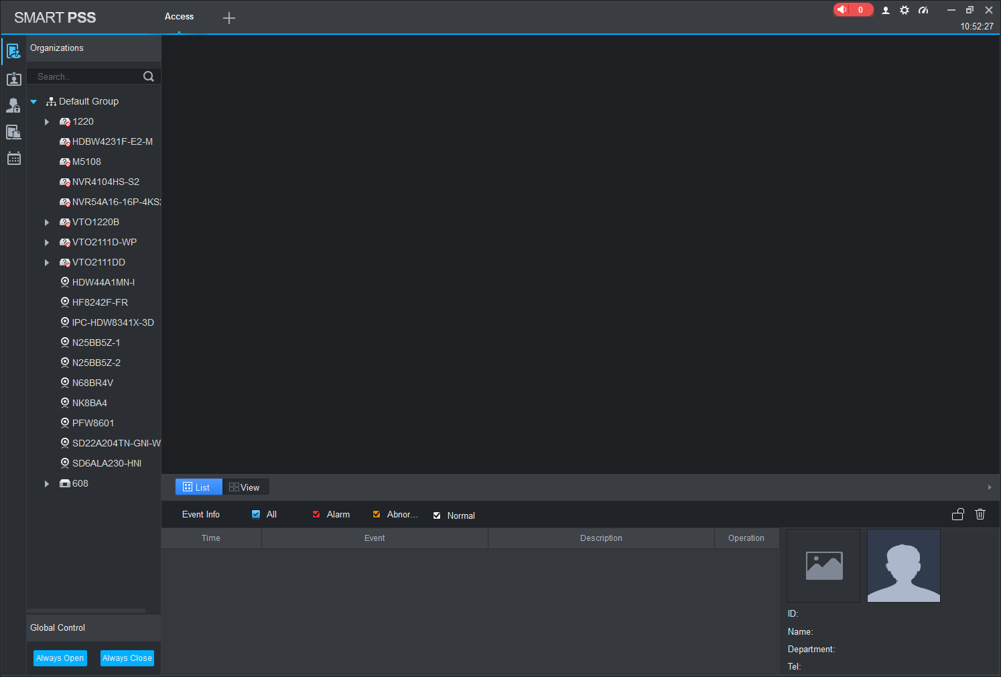Click the padlock icon in Event Info bar
This screenshot has width=1001, height=677.
pos(958,514)
